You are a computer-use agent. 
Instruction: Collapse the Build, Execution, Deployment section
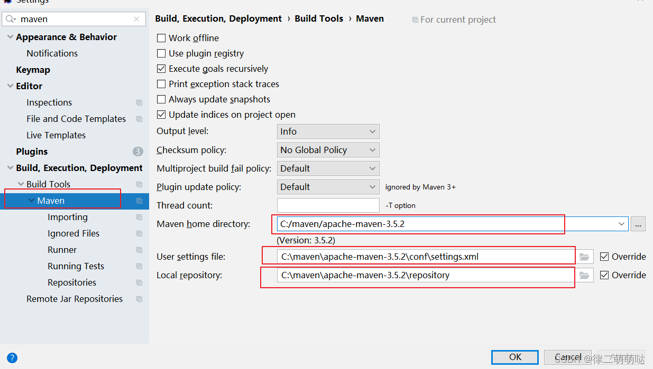point(10,168)
